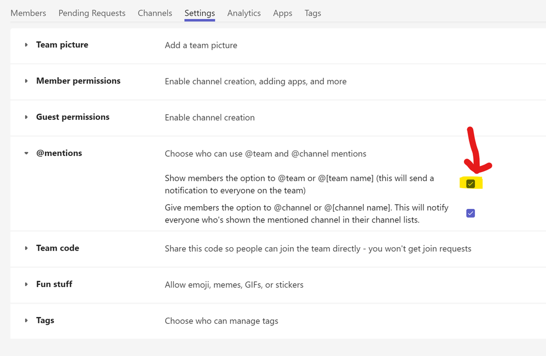The width and height of the screenshot is (546, 356).
Task: Click the Member permissions heading
Action: 78,81
